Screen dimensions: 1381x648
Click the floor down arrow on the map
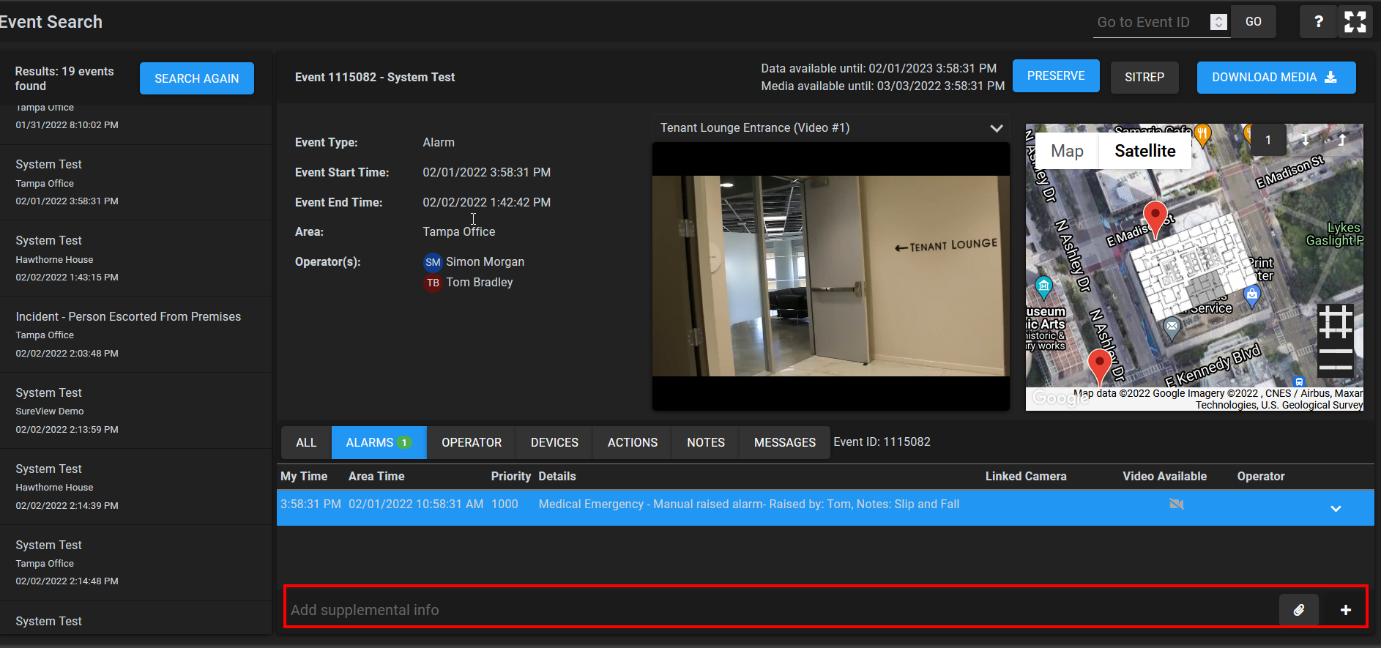point(1305,140)
